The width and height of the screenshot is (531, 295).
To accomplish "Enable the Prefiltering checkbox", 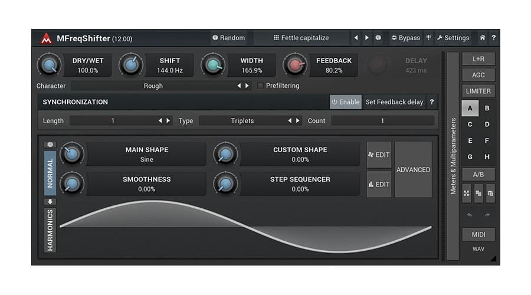I will 260,86.
